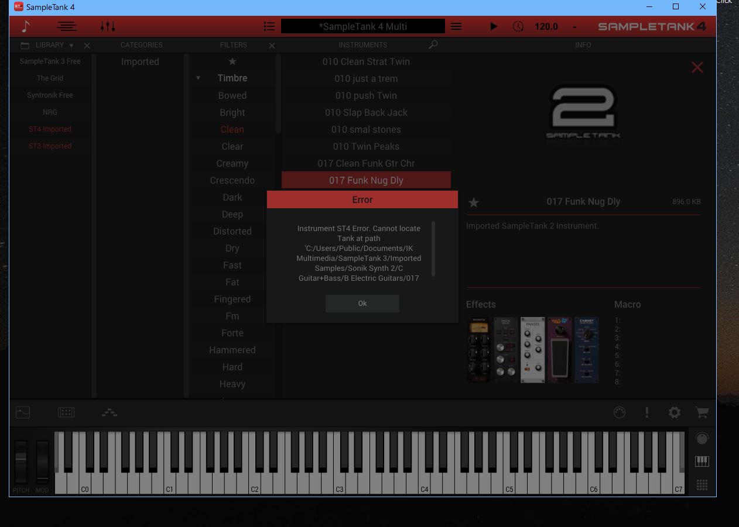Toggle the Creamy timbre filter
739x527 pixels.
(232, 163)
